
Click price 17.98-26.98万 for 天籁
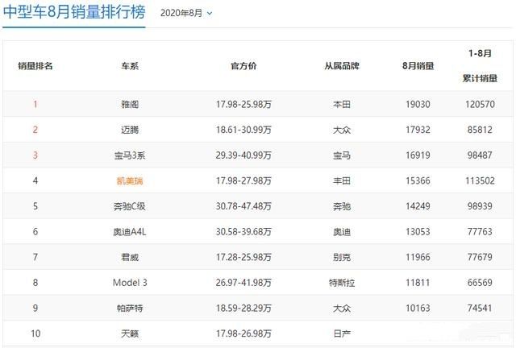[243, 333]
